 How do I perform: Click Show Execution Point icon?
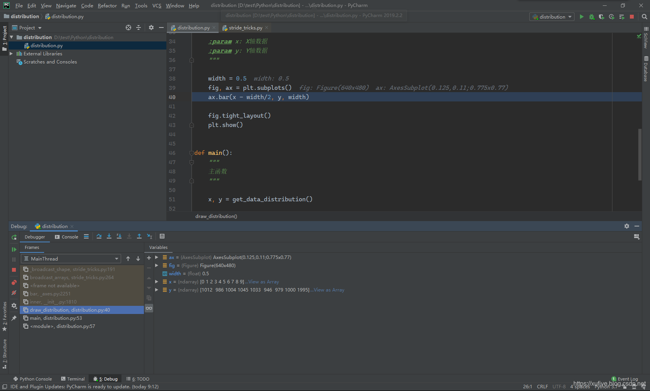coord(86,236)
